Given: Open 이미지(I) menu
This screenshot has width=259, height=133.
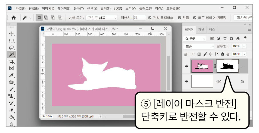Looking at the screenshot, I should click(48, 9).
